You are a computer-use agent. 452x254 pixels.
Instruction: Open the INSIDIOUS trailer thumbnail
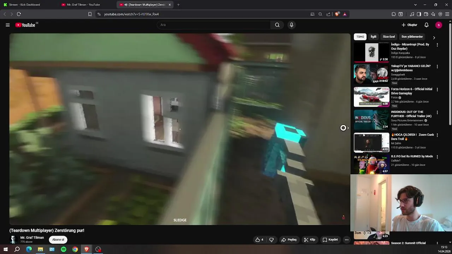pyautogui.click(x=371, y=119)
